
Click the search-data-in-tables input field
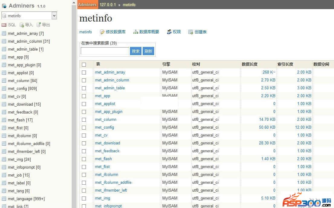[x=105, y=51]
